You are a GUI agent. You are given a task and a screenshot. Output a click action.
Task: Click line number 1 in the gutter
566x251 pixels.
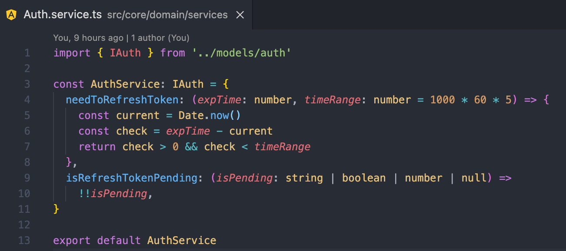point(27,53)
